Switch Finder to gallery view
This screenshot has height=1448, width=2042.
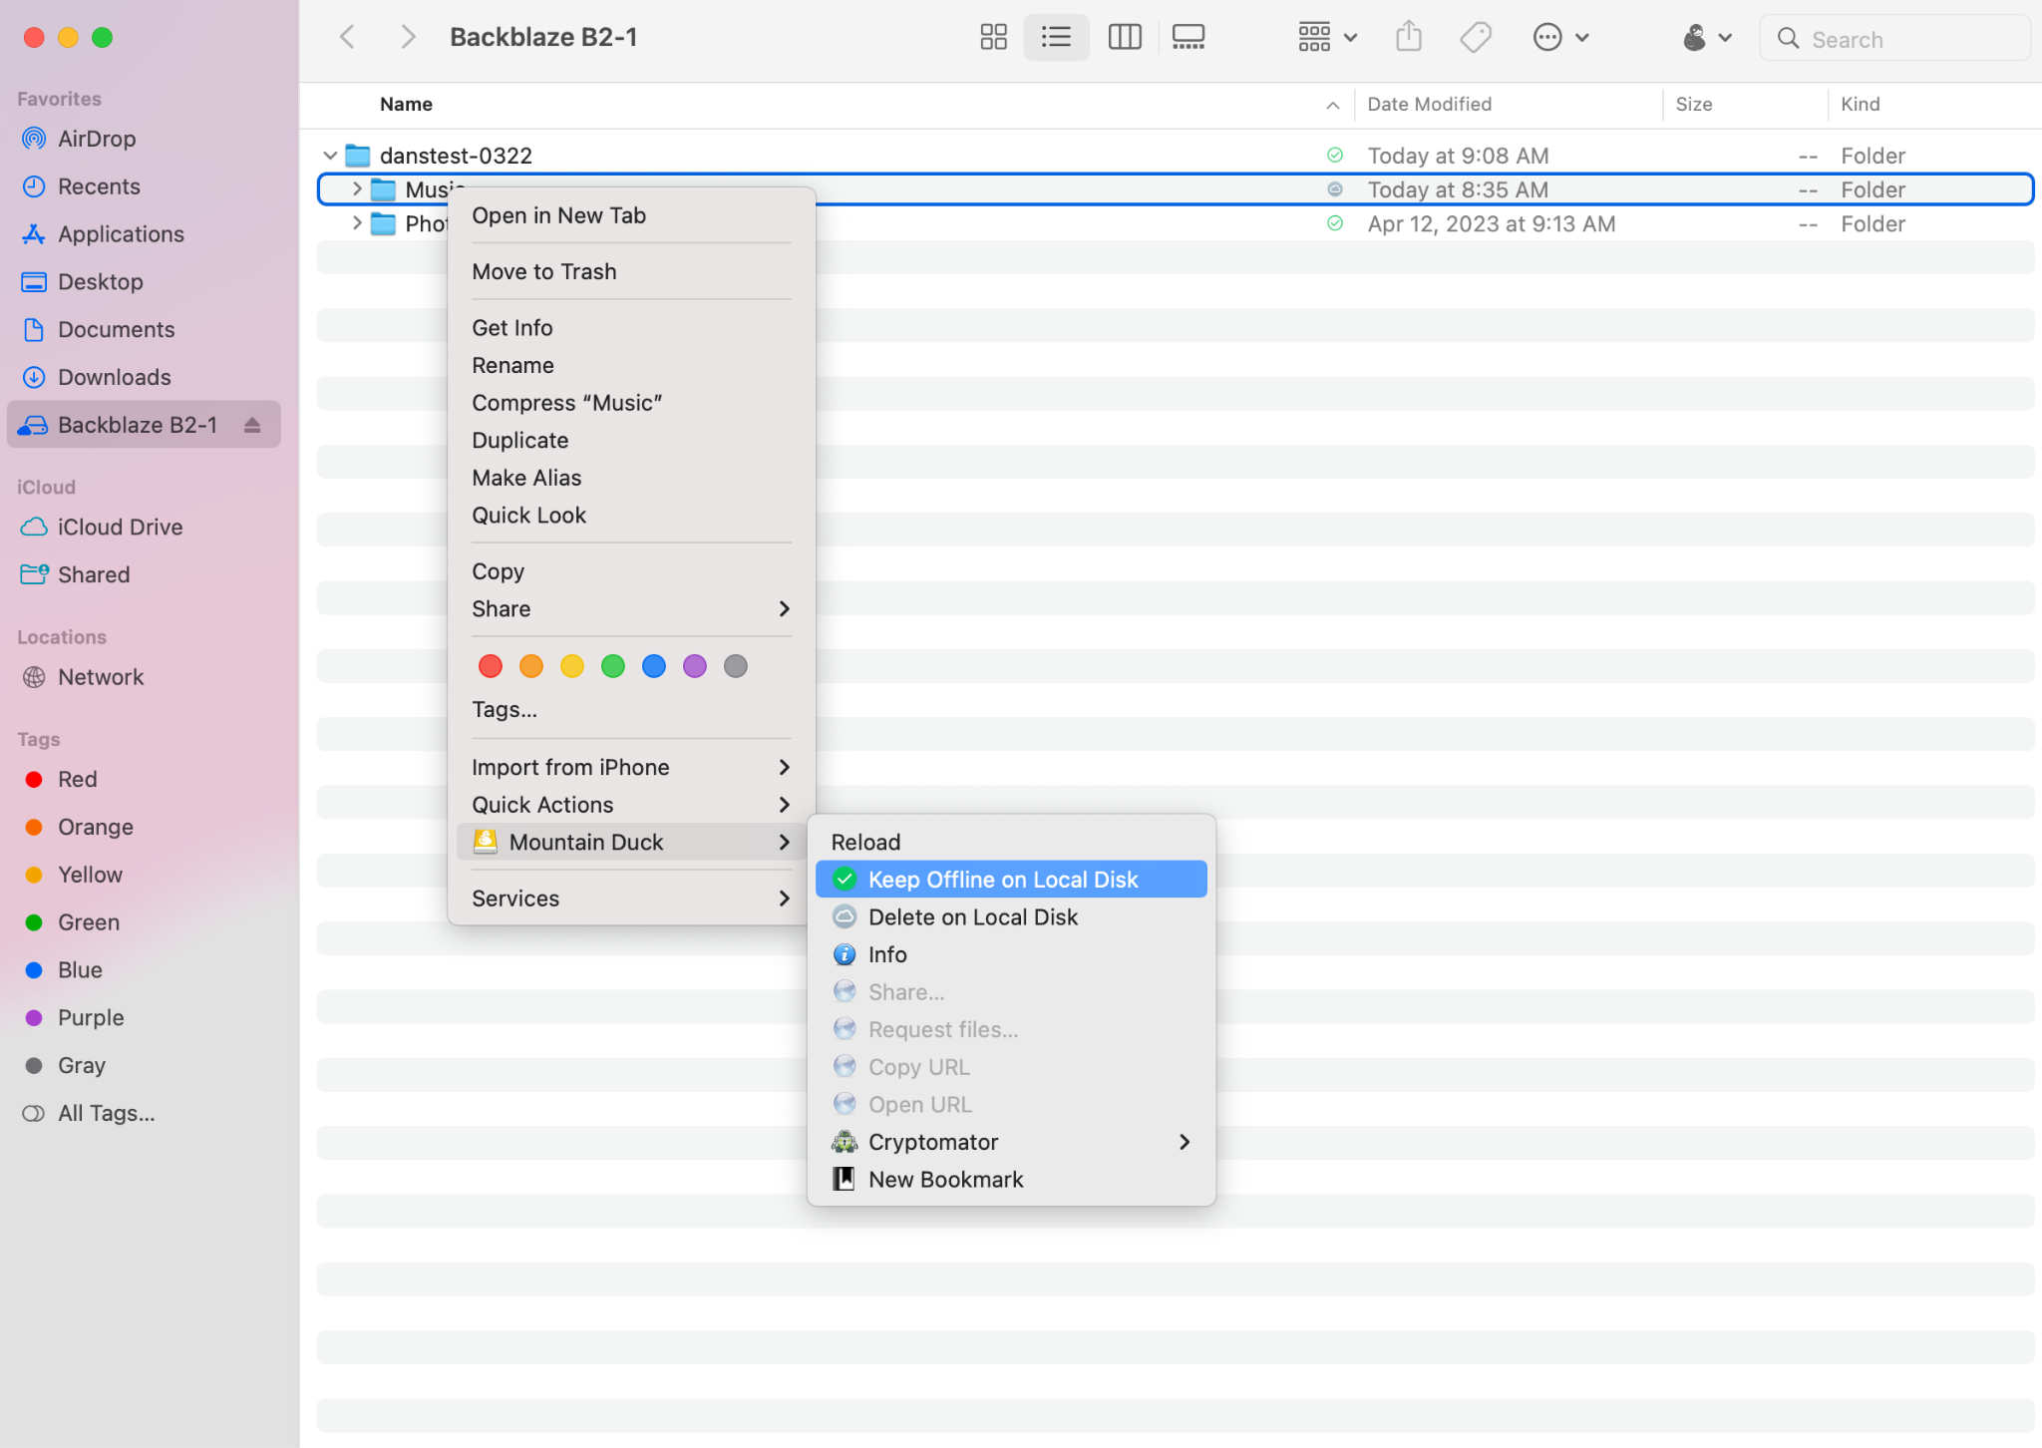[x=1189, y=38]
